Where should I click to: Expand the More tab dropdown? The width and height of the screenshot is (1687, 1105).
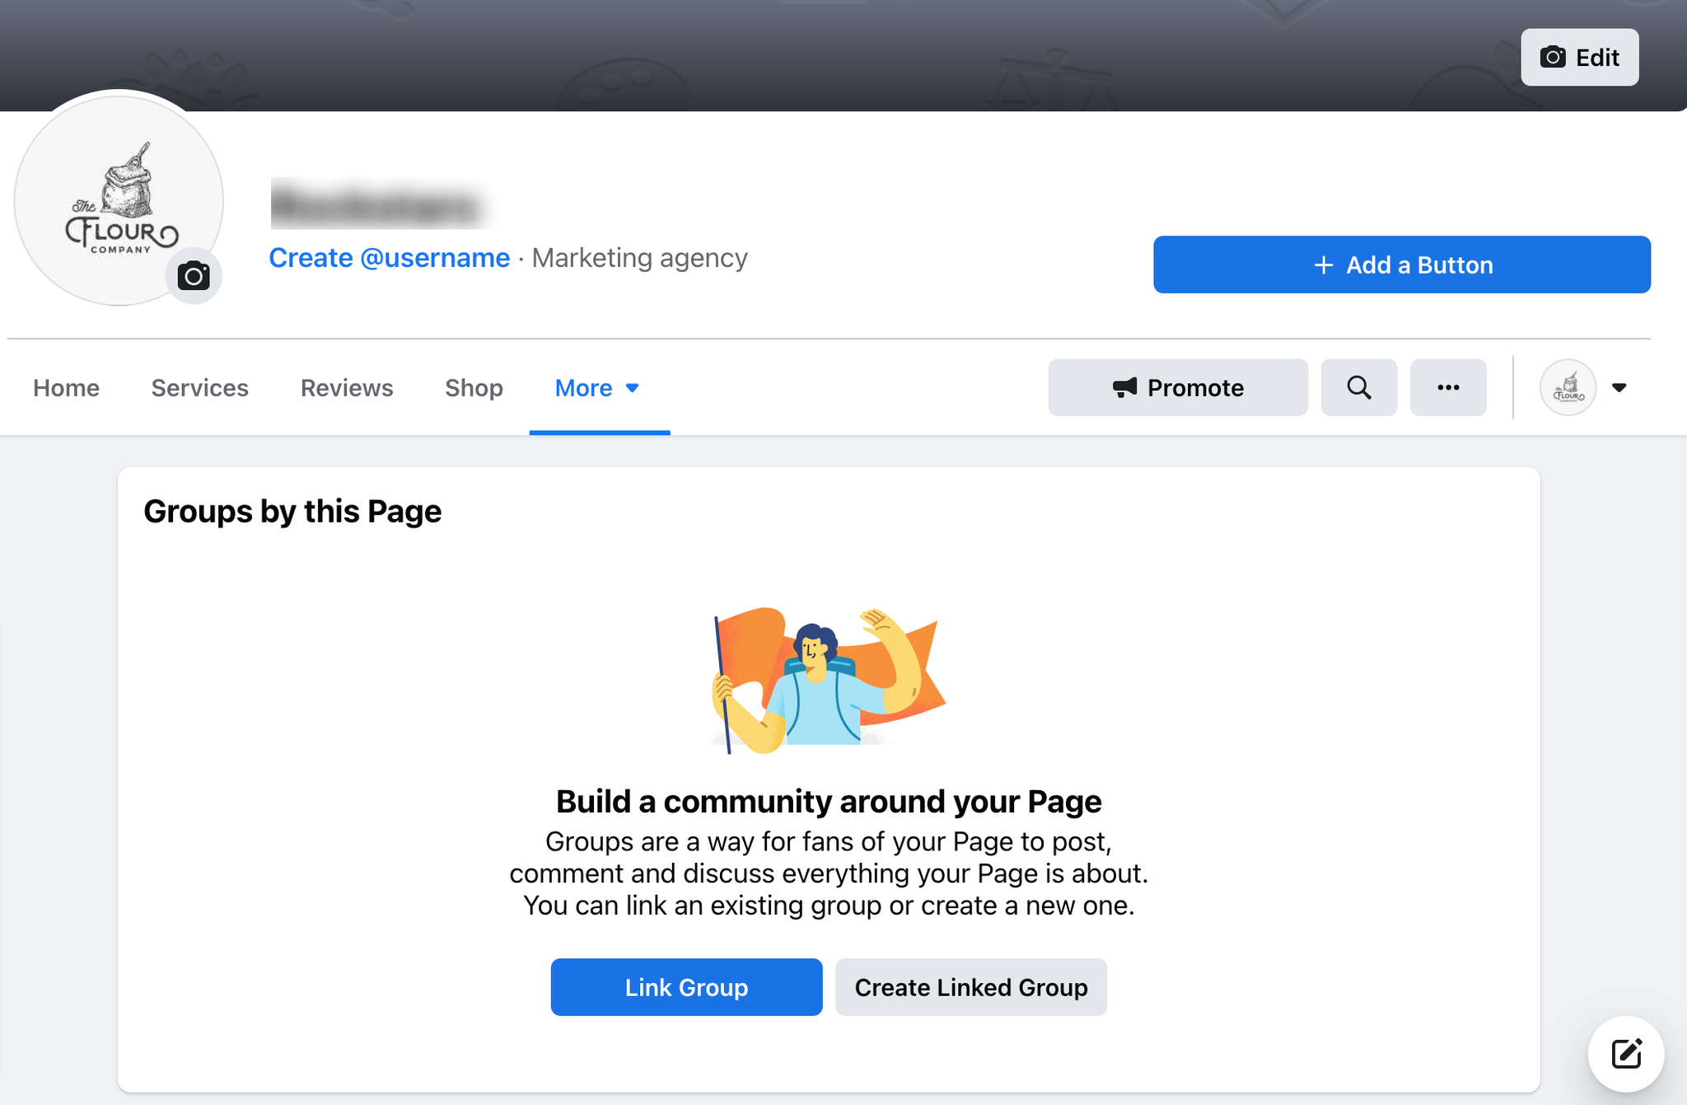(598, 387)
